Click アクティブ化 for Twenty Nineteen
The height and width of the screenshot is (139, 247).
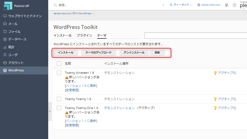point(227,73)
